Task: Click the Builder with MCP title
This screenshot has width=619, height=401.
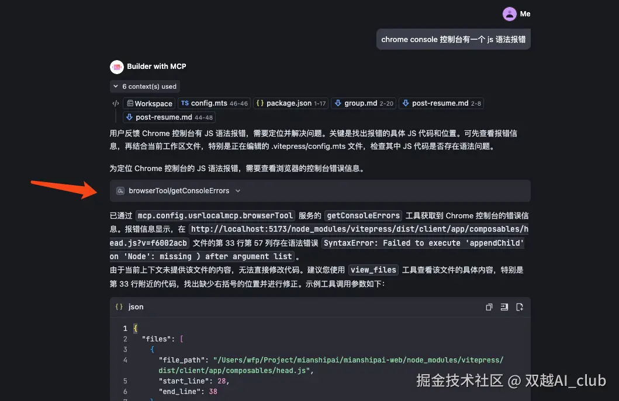Action: point(156,67)
